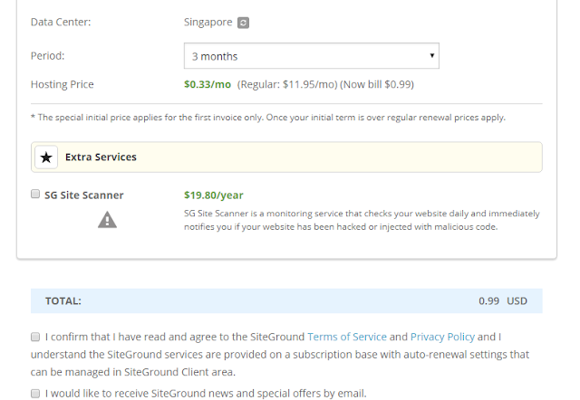Enable the SG Site Scanner checkbox
Viewport: 580px width, 400px height.
(35, 194)
